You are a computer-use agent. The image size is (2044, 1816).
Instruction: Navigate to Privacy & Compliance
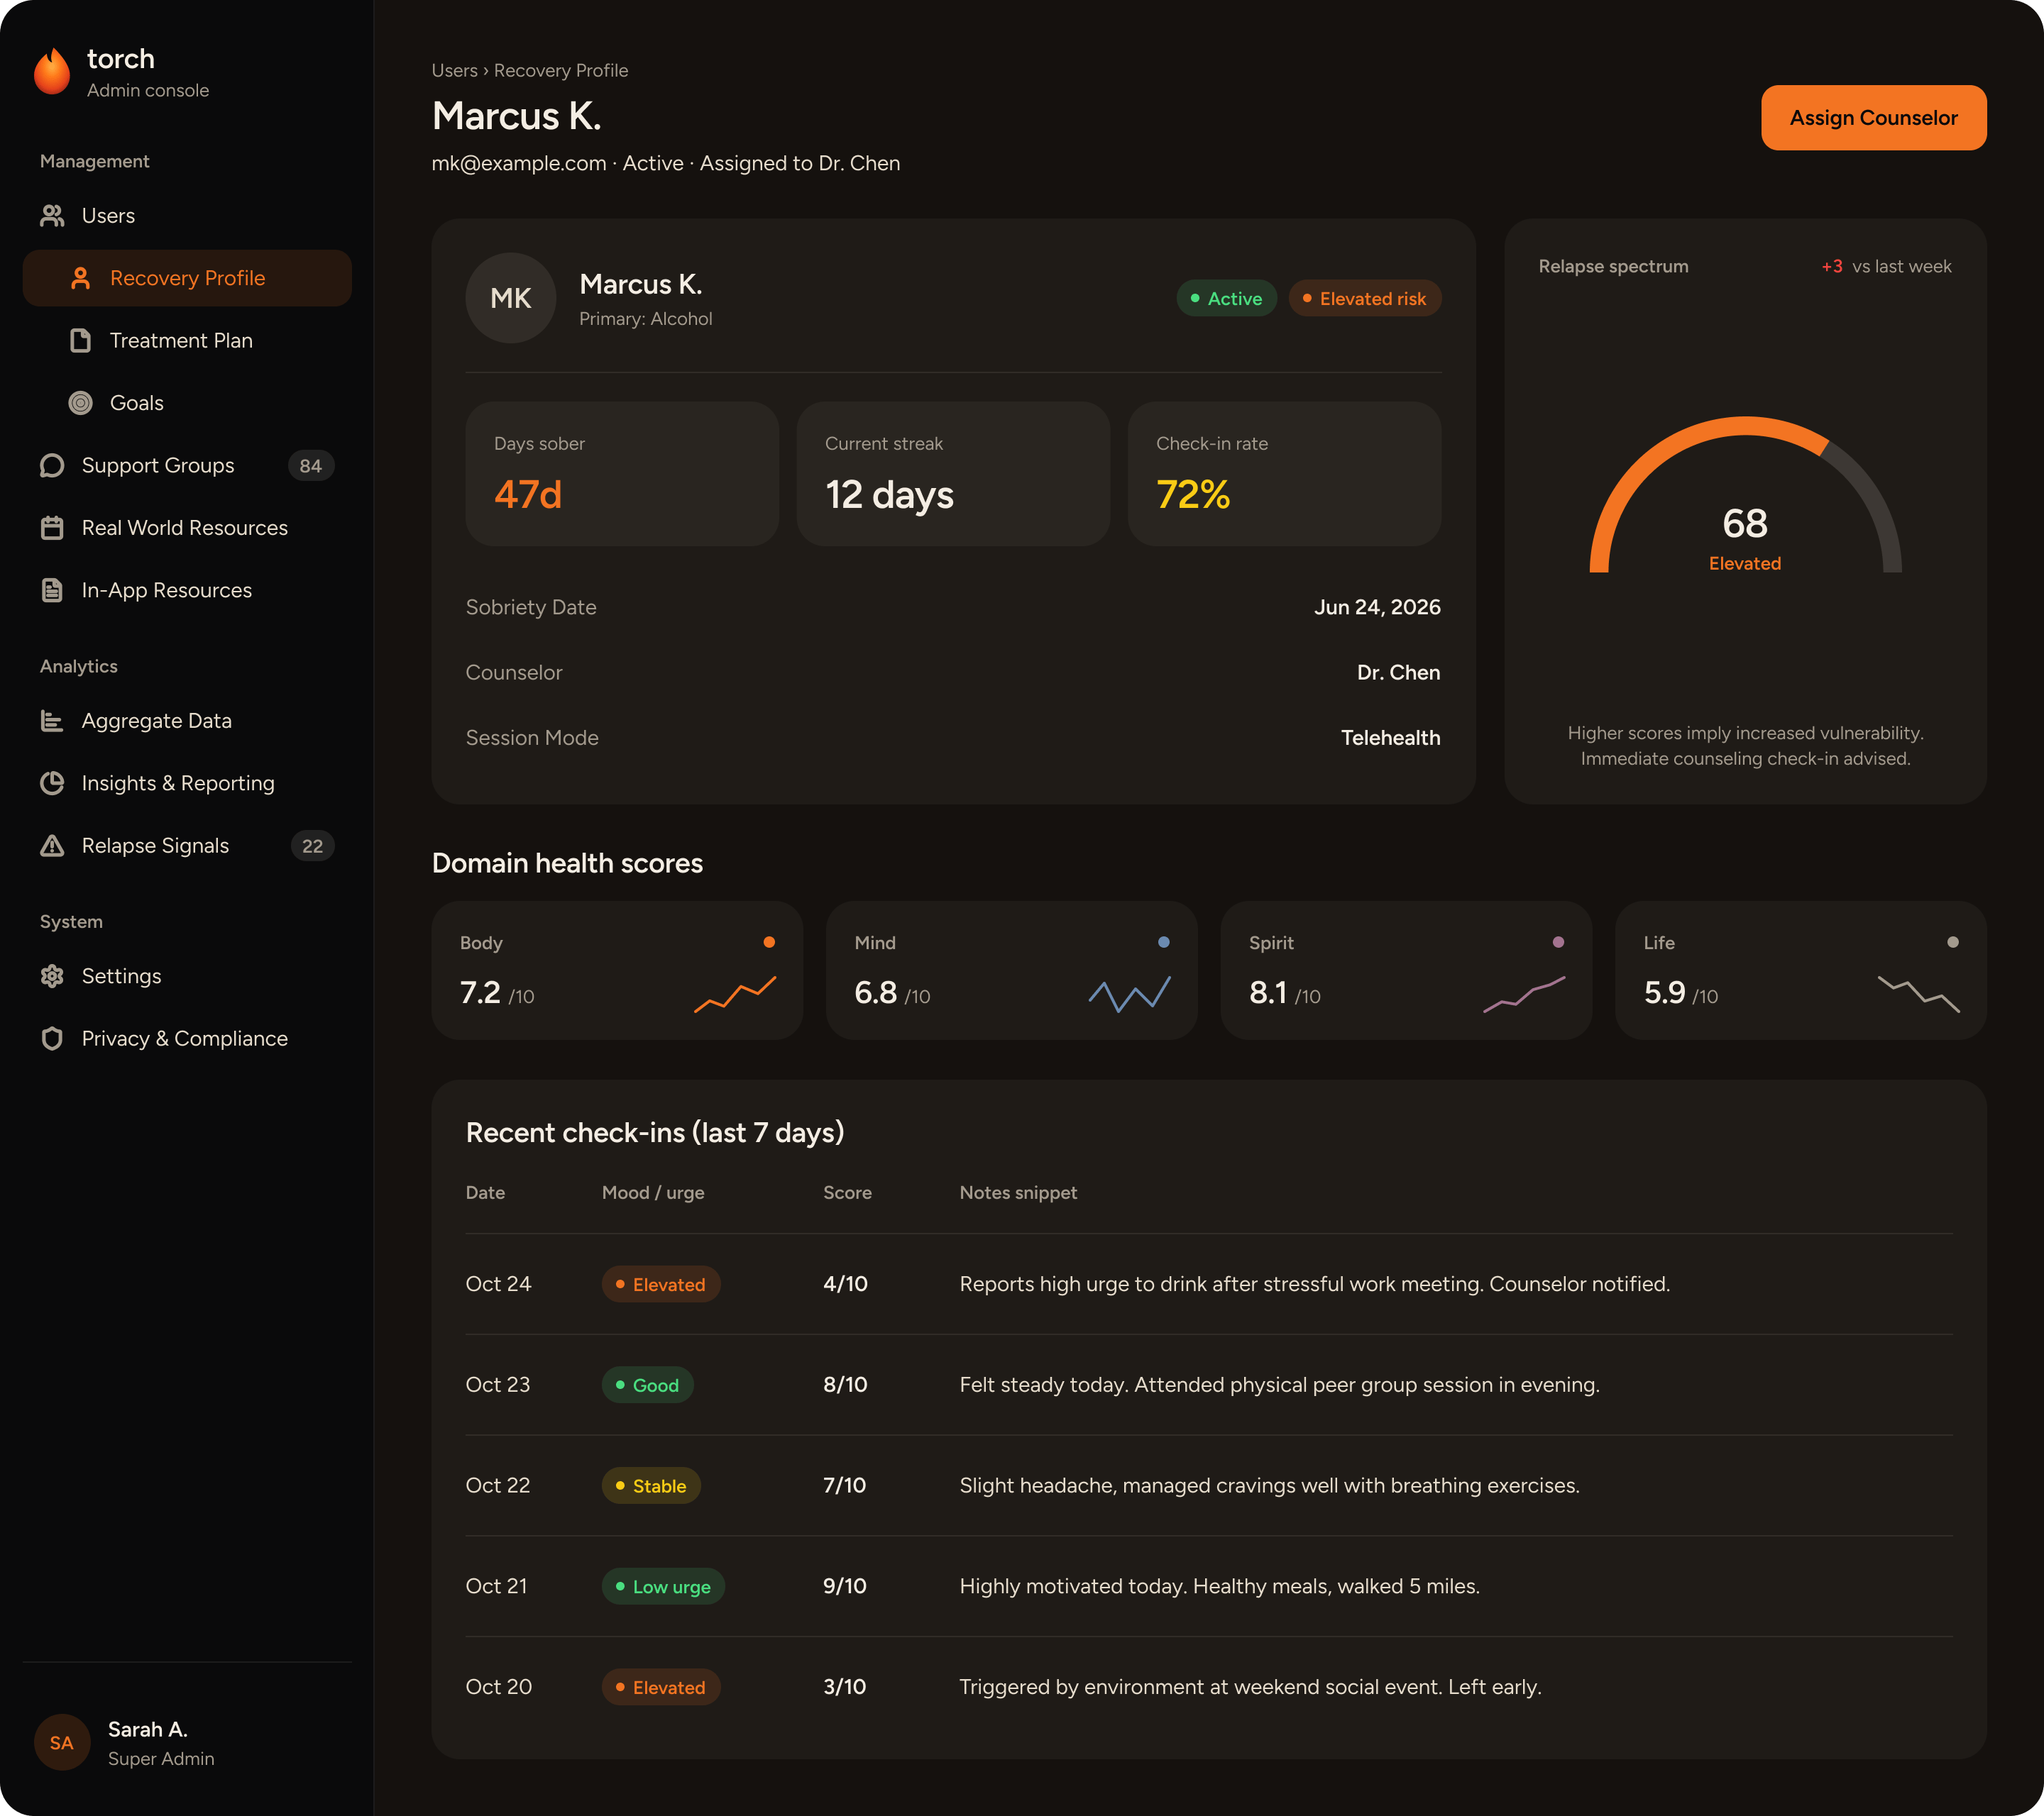187,1039
